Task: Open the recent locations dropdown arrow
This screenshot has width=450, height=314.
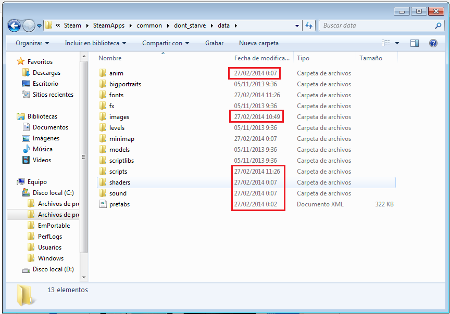Action: click(x=39, y=26)
